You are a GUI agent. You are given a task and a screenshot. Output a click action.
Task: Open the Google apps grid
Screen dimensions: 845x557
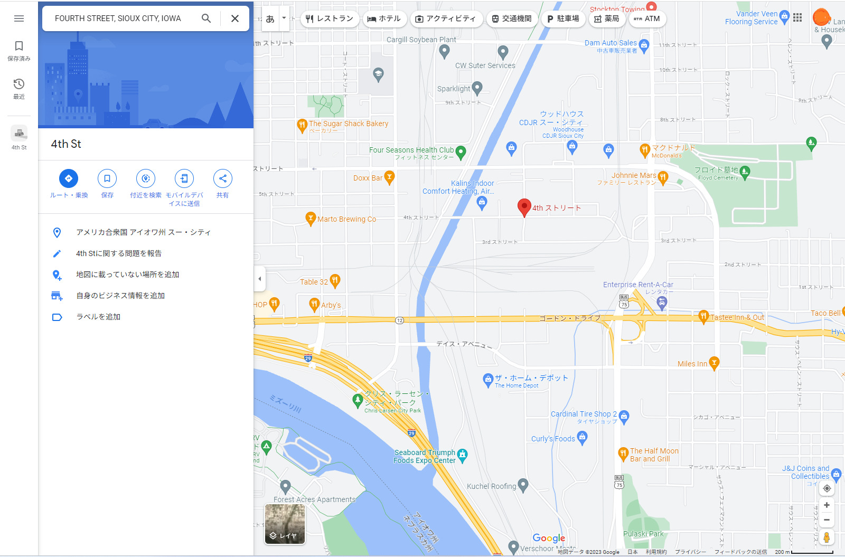797,17
